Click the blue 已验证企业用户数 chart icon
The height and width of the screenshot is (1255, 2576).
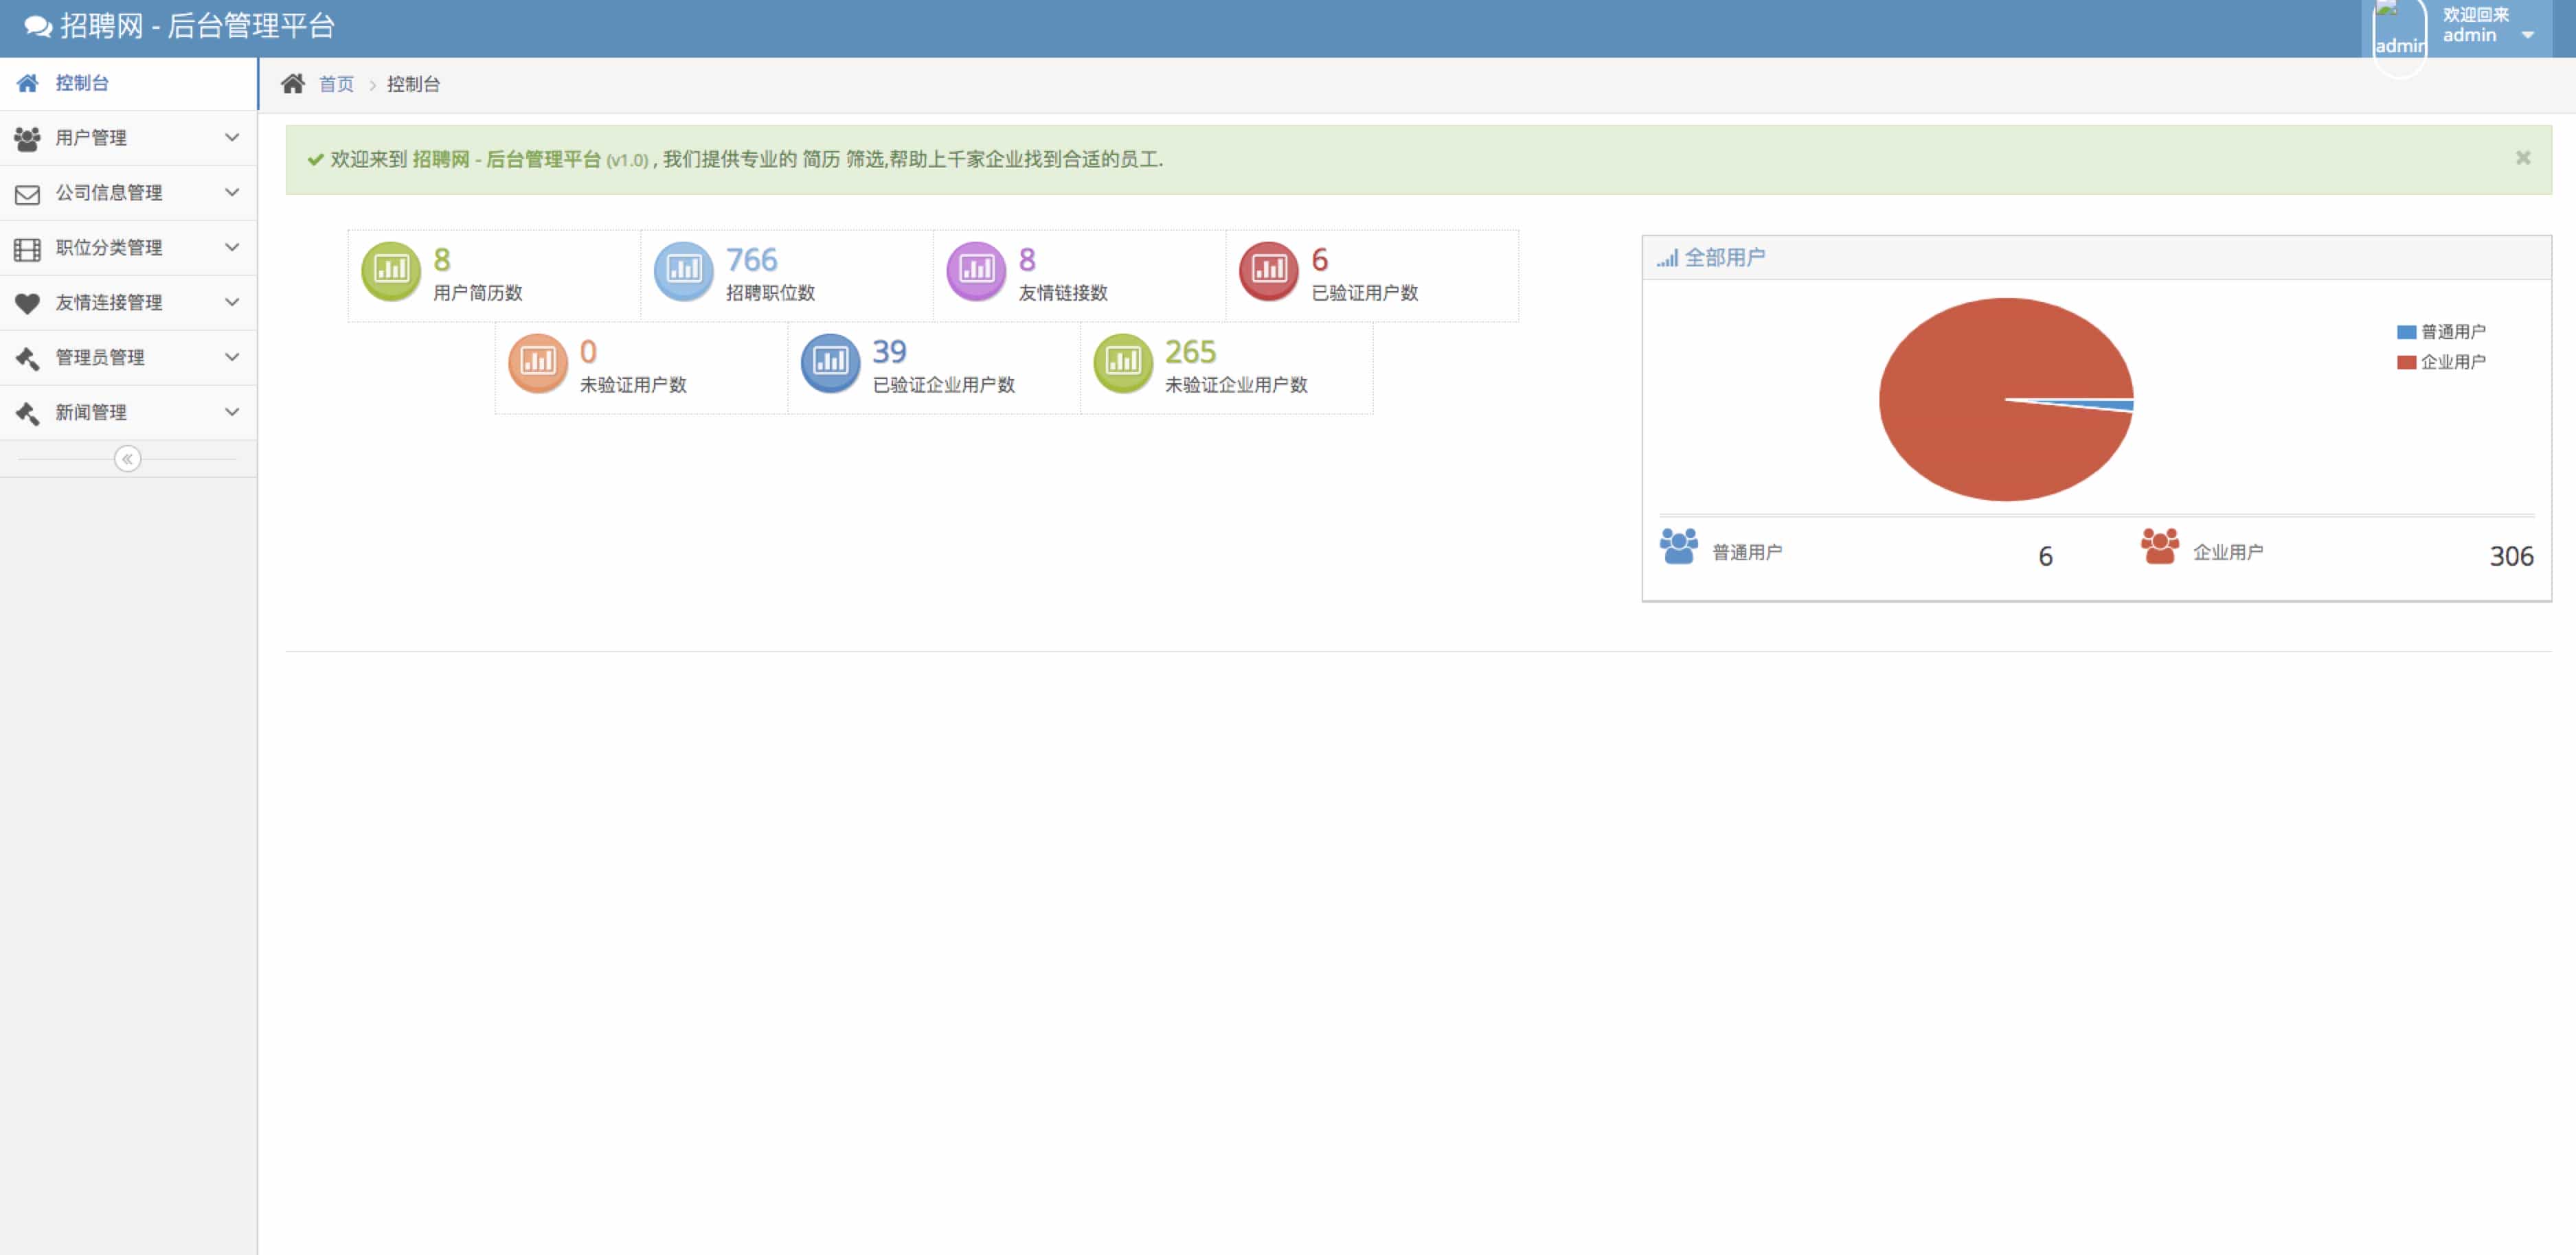831,362
